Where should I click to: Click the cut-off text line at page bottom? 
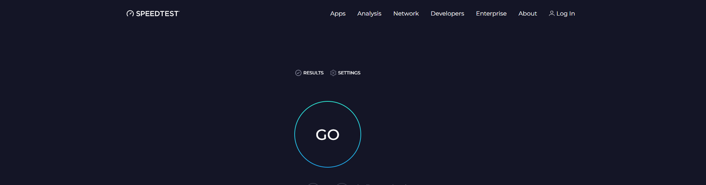[x=383, y=184]
